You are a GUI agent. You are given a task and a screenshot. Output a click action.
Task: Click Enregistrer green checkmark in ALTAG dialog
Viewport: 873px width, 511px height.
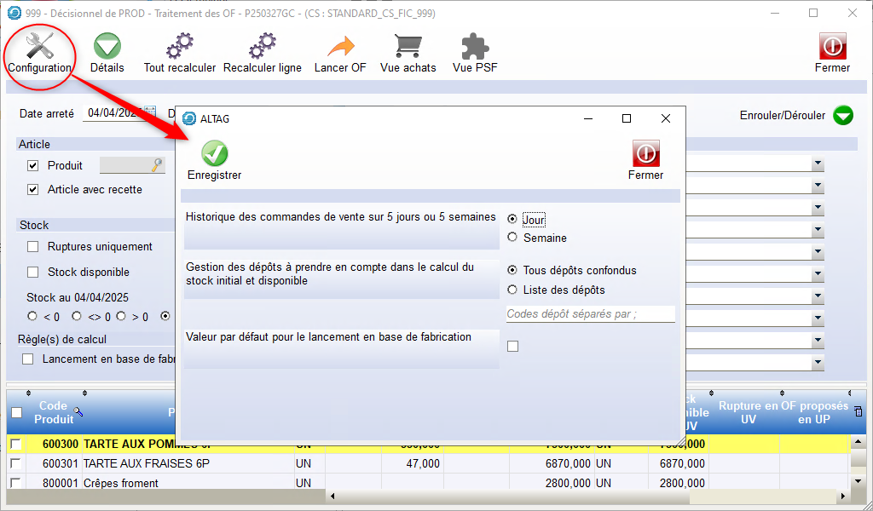pyautogui.click(x=214, y=154)
